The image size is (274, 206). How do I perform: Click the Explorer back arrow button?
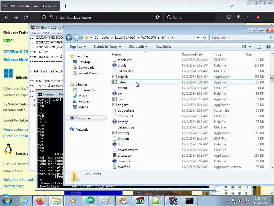click(x=69, y=38)
